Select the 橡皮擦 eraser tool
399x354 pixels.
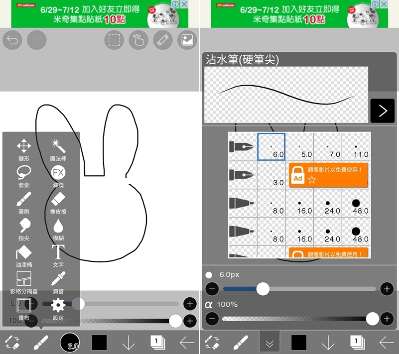[x=58, y=203]
